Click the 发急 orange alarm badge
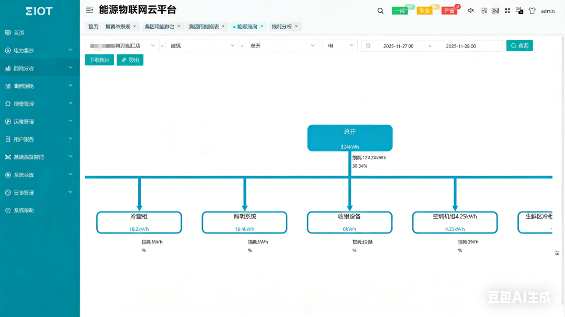565x317 pixels. [424, 10]
